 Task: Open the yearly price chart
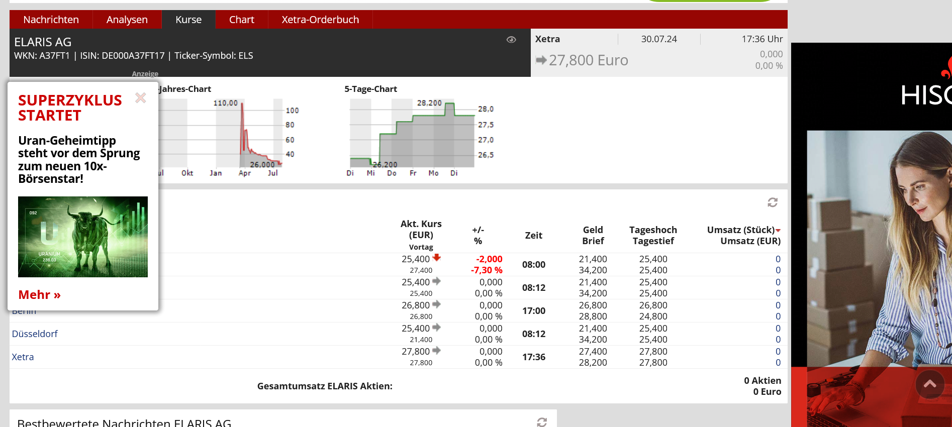point(226,134)
